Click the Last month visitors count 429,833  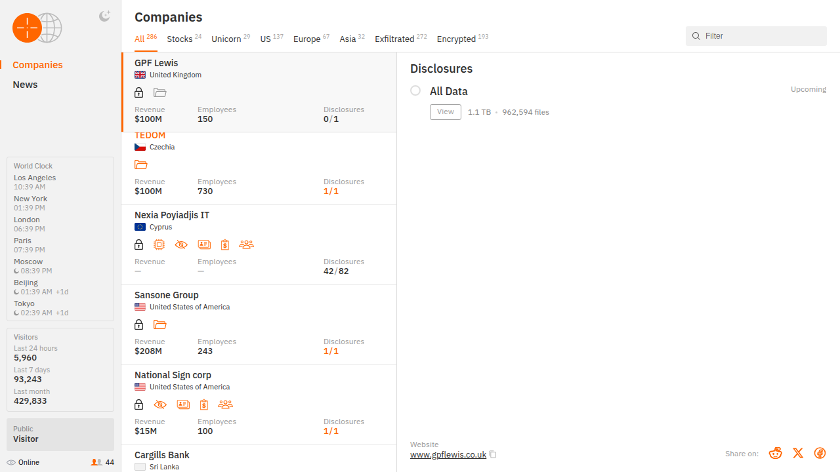coord(30,401)
